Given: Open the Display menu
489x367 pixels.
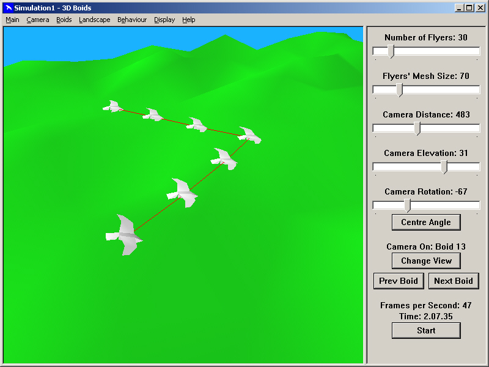Looking at the screenshot, I should point(164,20).
